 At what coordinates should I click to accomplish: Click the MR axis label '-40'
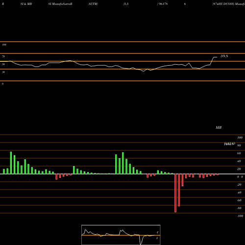coord(239,193)
